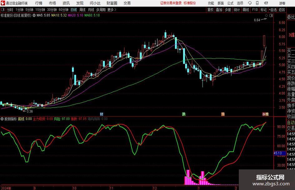The width and height of the screenshot is (295, 190).
Task: Switch to 60分钟 chart period
Action: 63,10
